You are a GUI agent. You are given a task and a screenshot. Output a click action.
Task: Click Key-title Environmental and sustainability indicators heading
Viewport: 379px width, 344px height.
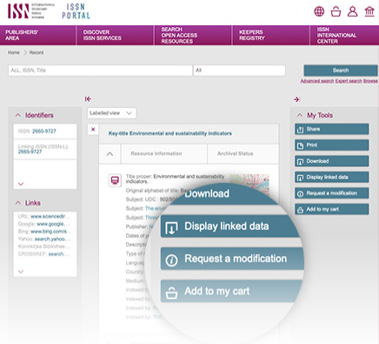point(170,133)
